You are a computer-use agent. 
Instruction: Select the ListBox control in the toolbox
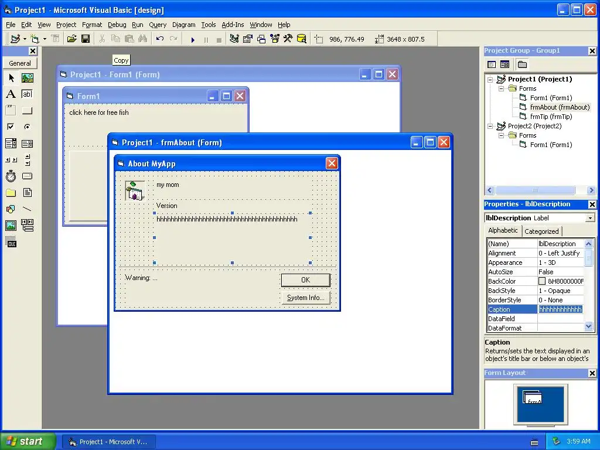tap(27, 144)
